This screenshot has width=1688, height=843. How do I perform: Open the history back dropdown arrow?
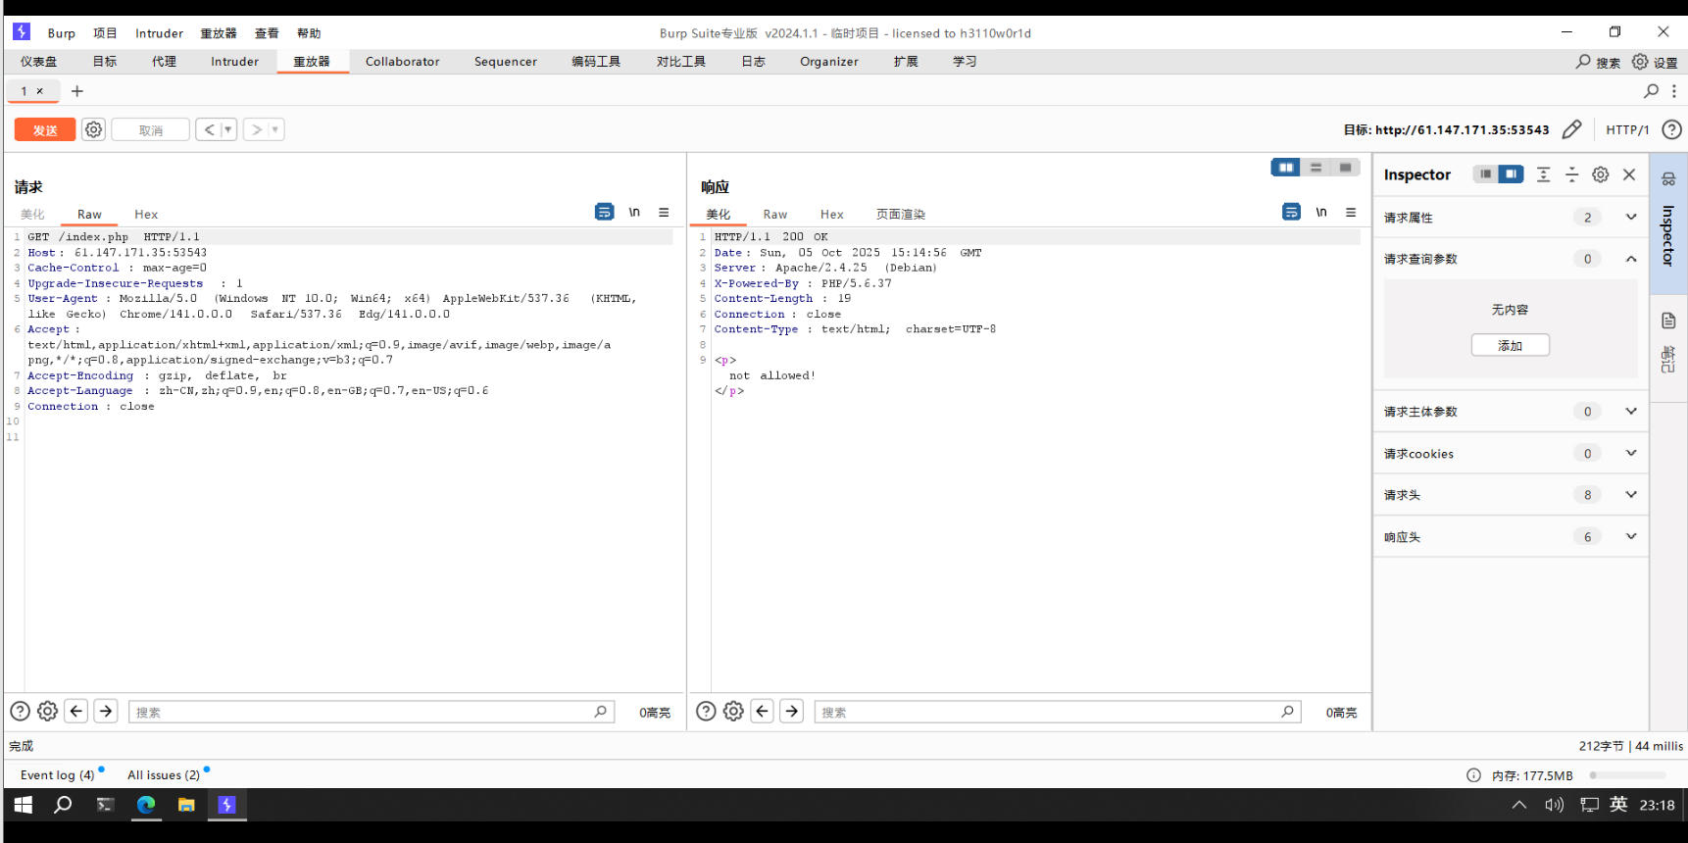click(227, 129)
